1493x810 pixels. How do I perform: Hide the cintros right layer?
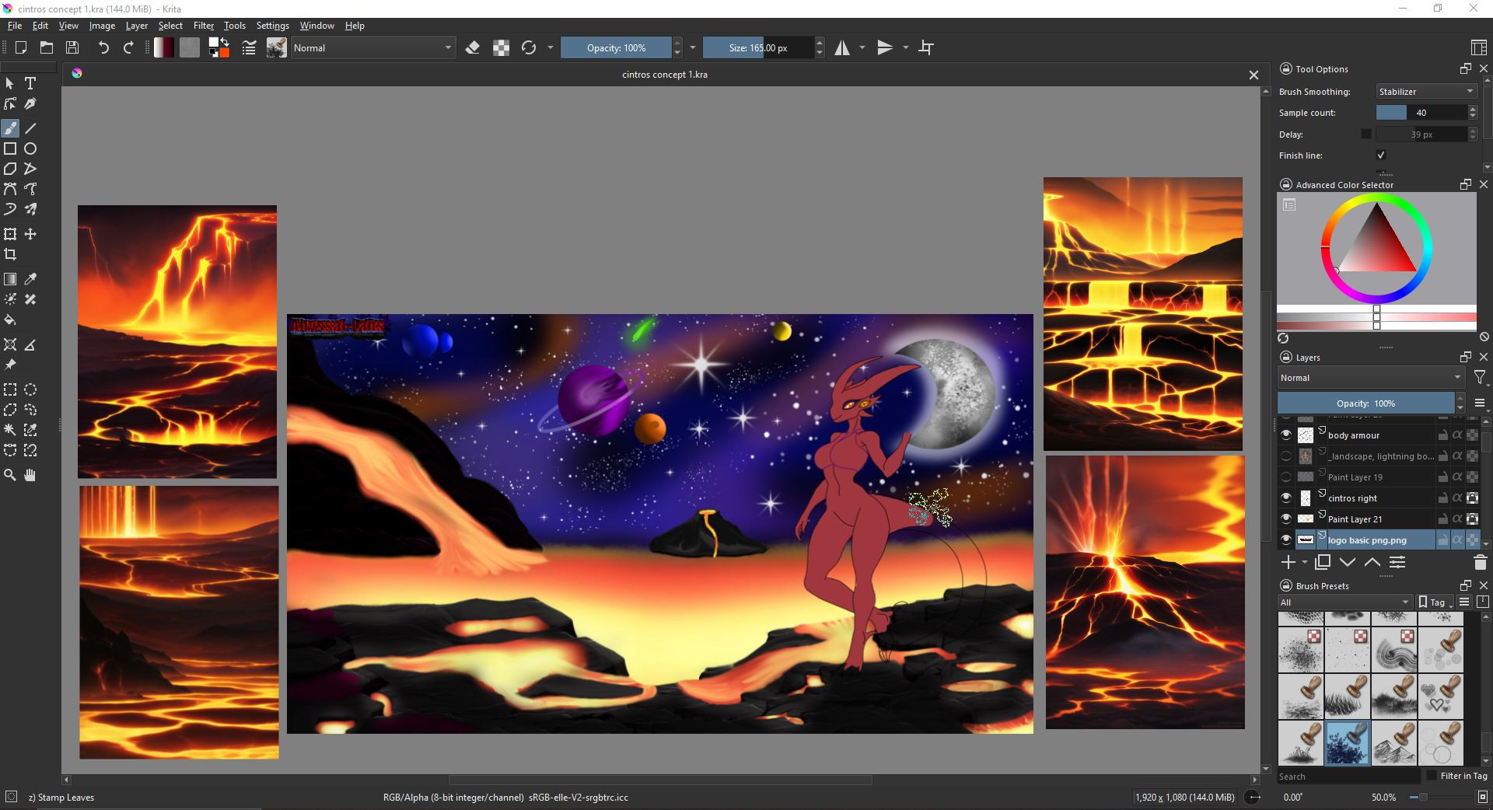(1286, 498)
